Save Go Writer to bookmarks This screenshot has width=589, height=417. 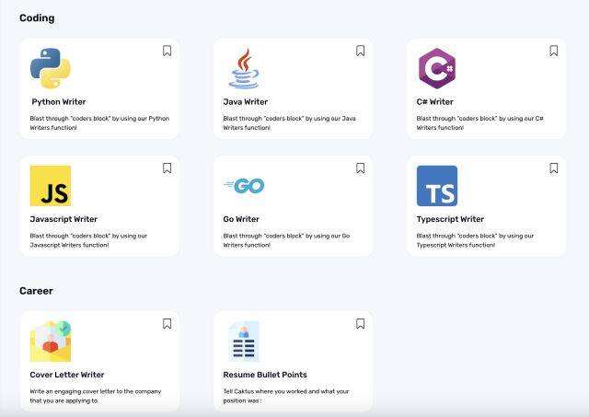click(360, 168)
